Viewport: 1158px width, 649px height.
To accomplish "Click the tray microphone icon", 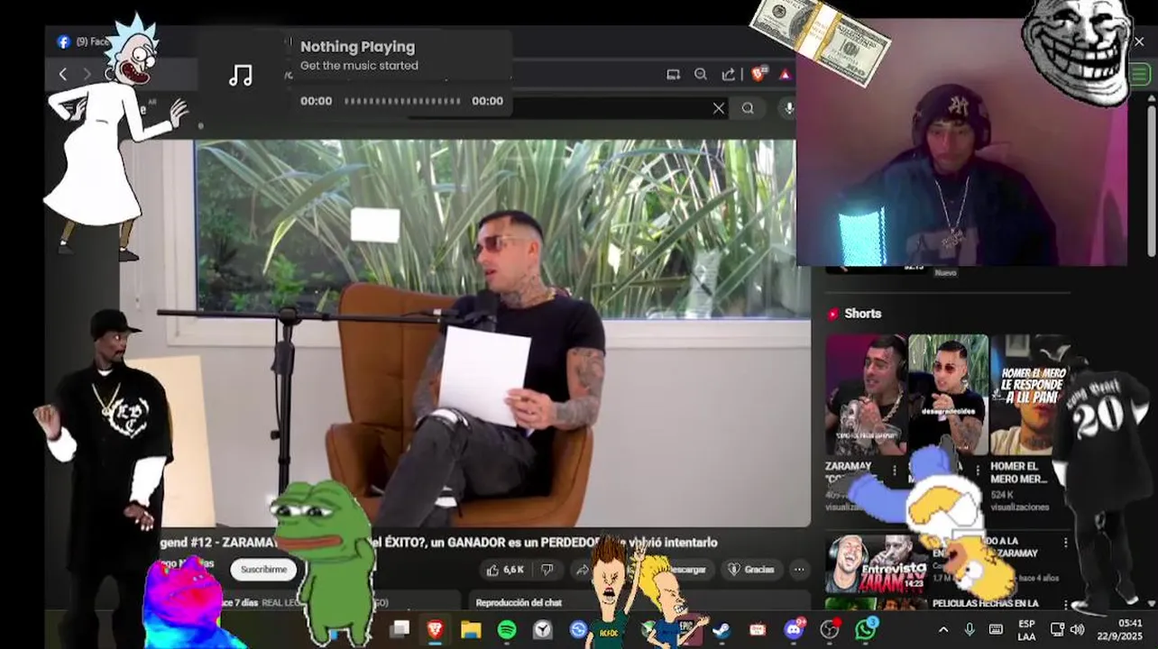I will coord(970,629).
